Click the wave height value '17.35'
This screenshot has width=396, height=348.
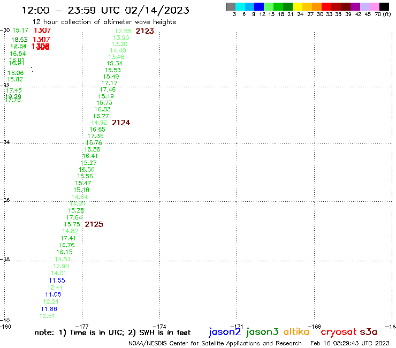point(95,136)
